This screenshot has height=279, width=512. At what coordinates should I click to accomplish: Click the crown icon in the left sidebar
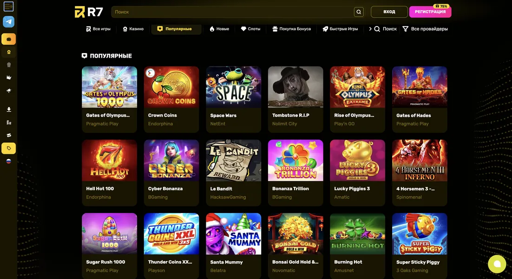(9, 78)
